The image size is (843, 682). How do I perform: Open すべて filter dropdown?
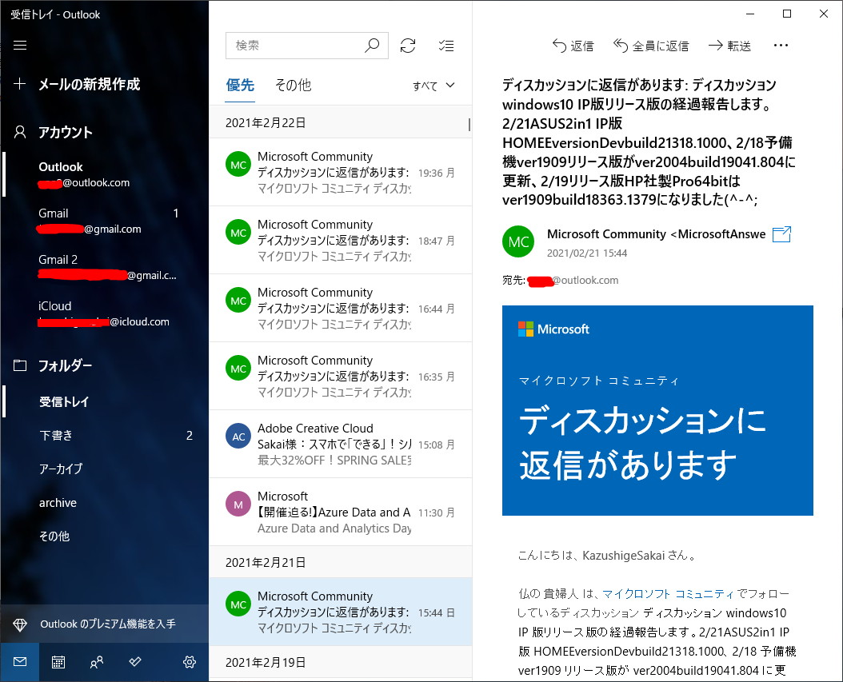tap(433, 86)
